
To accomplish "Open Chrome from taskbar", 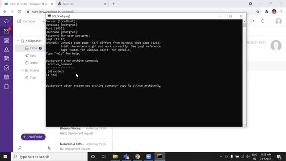I will (x=137, y=157).
